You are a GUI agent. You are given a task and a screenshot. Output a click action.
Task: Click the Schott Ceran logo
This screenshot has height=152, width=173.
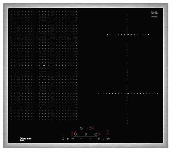154,13
